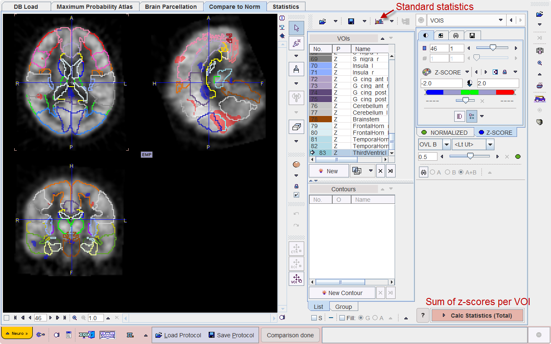Click Calc Statistics (Total) button
551x344 pixels.
477,316
